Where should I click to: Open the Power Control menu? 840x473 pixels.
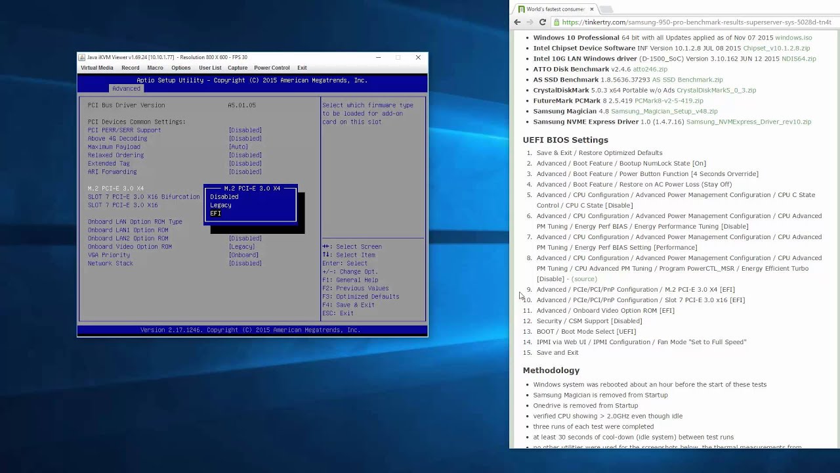(272, 68)
